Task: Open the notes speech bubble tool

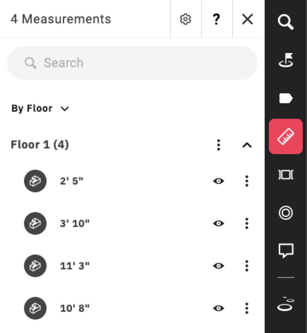Action: click(285, 251)
